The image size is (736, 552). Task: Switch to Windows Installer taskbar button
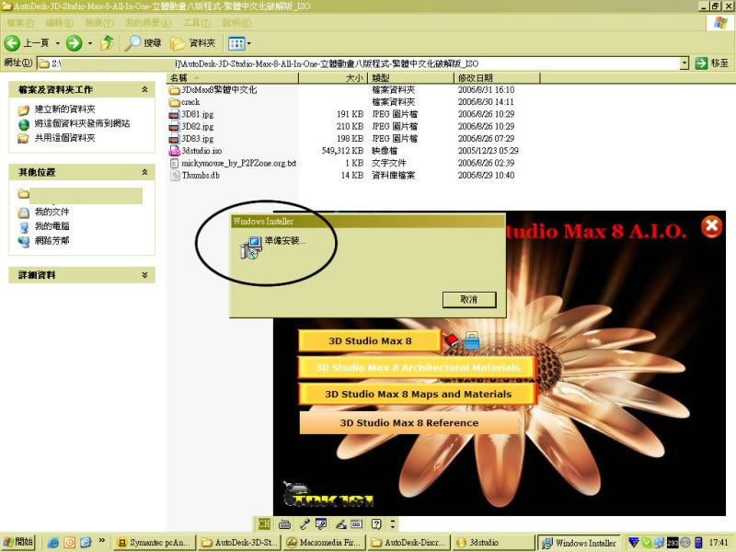coord(580,543)
